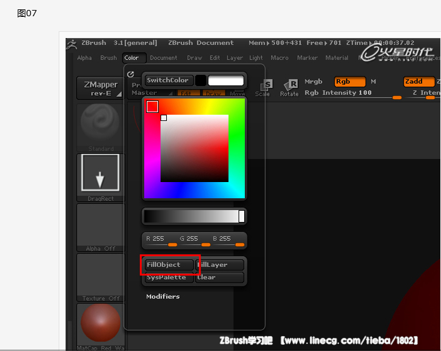Toggle the Zadd button
The height and width of the screenshot is (351, 441).
click(419, 82)
